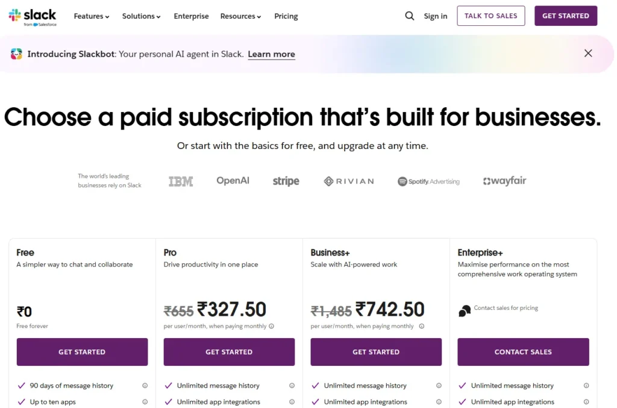Viewport: 617px width, 408px height.
Task: Open the Pricing menu item
Action: tap(286, 16)
